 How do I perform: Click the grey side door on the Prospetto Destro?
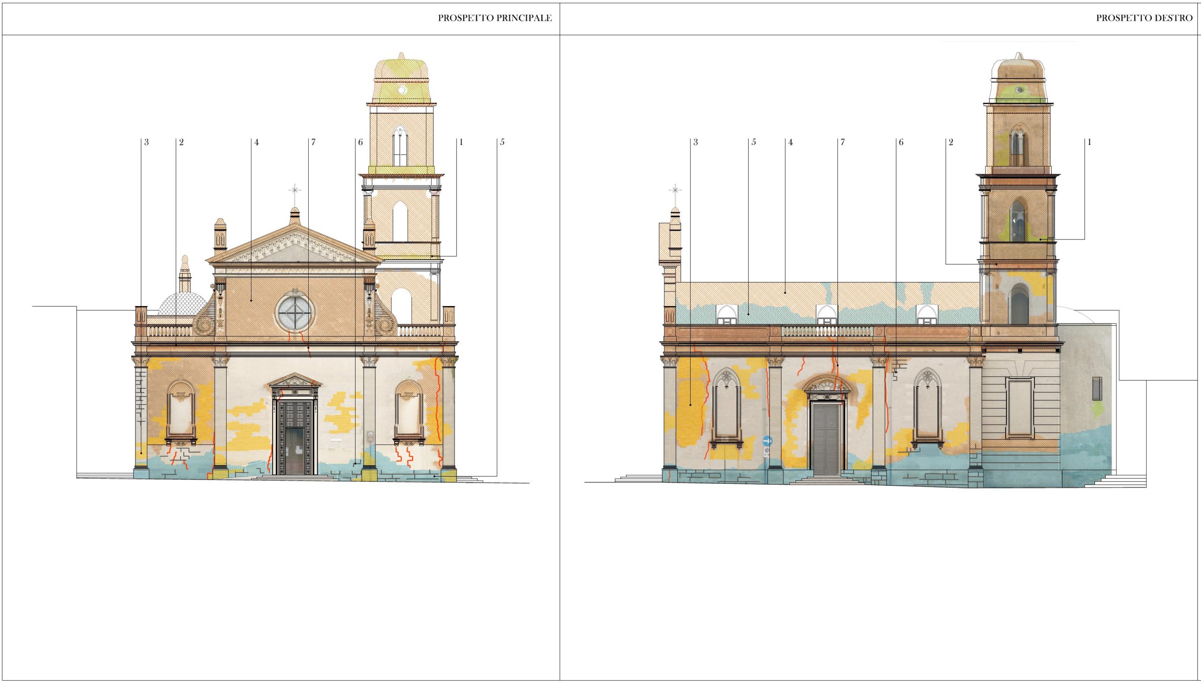[x=826, y=439]
